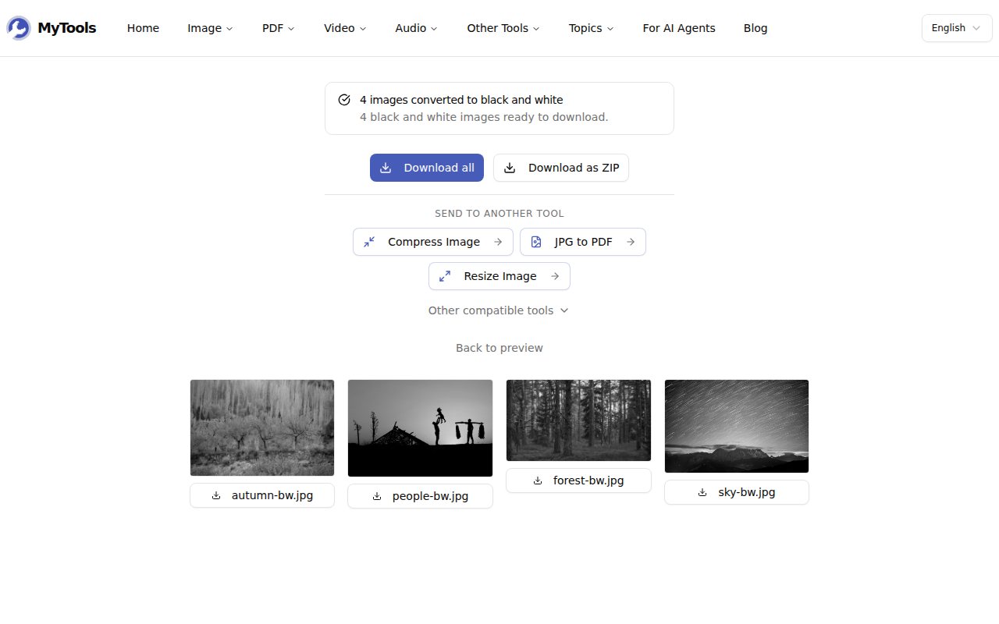Click the download icon beside autumn-bw.jpg
999x624 pixels.
[x=216, y=495]
